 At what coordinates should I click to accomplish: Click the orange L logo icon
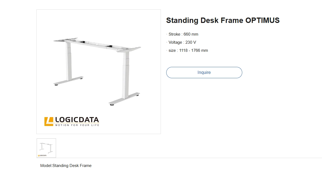pos(49,121)
